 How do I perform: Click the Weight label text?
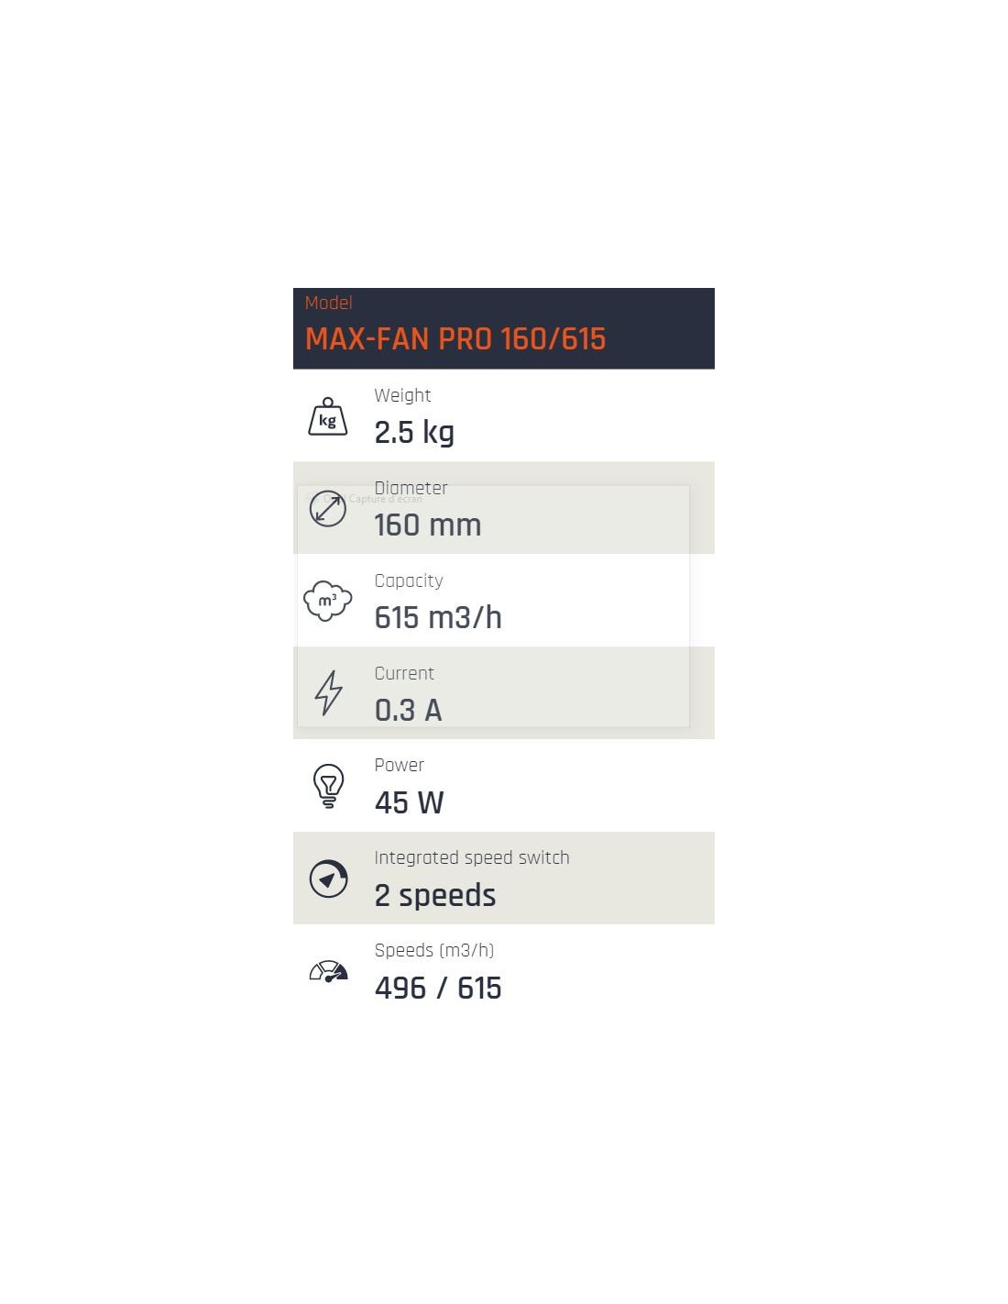(x=402, y=396)
